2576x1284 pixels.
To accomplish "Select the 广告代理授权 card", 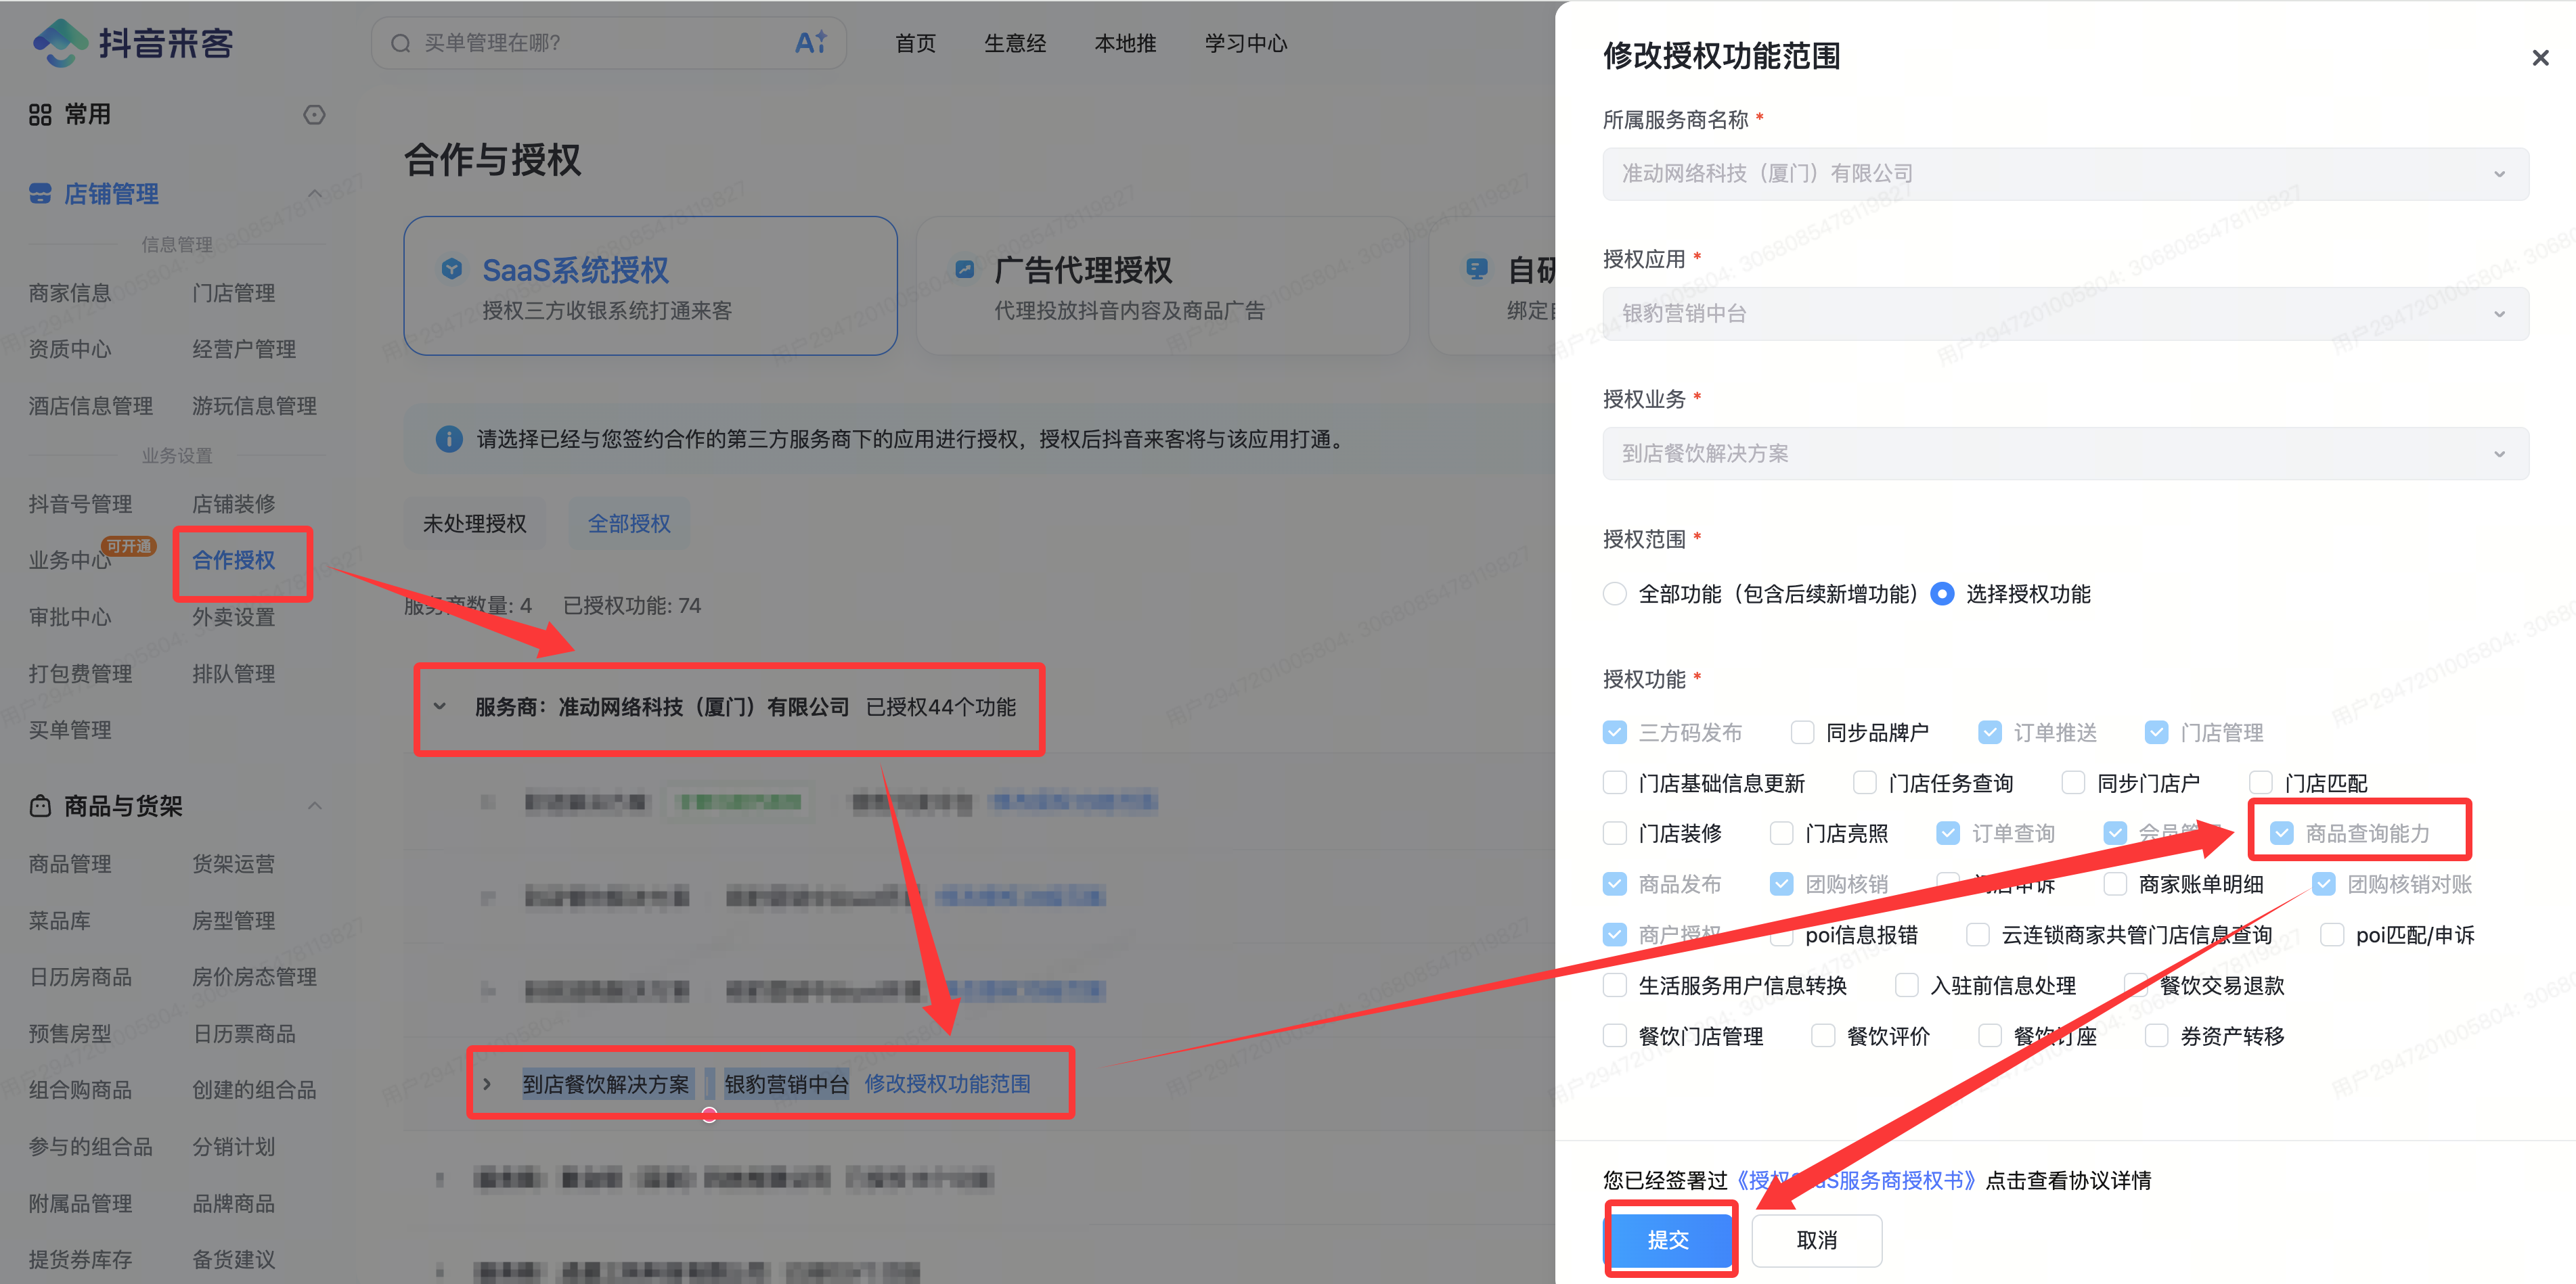I will (x=1162, y=285).
